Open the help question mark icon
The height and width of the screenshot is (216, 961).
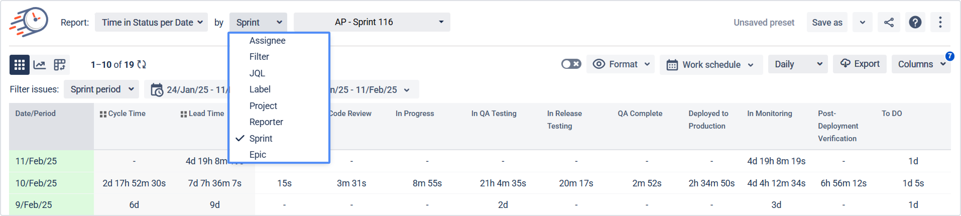click(915, 22)
